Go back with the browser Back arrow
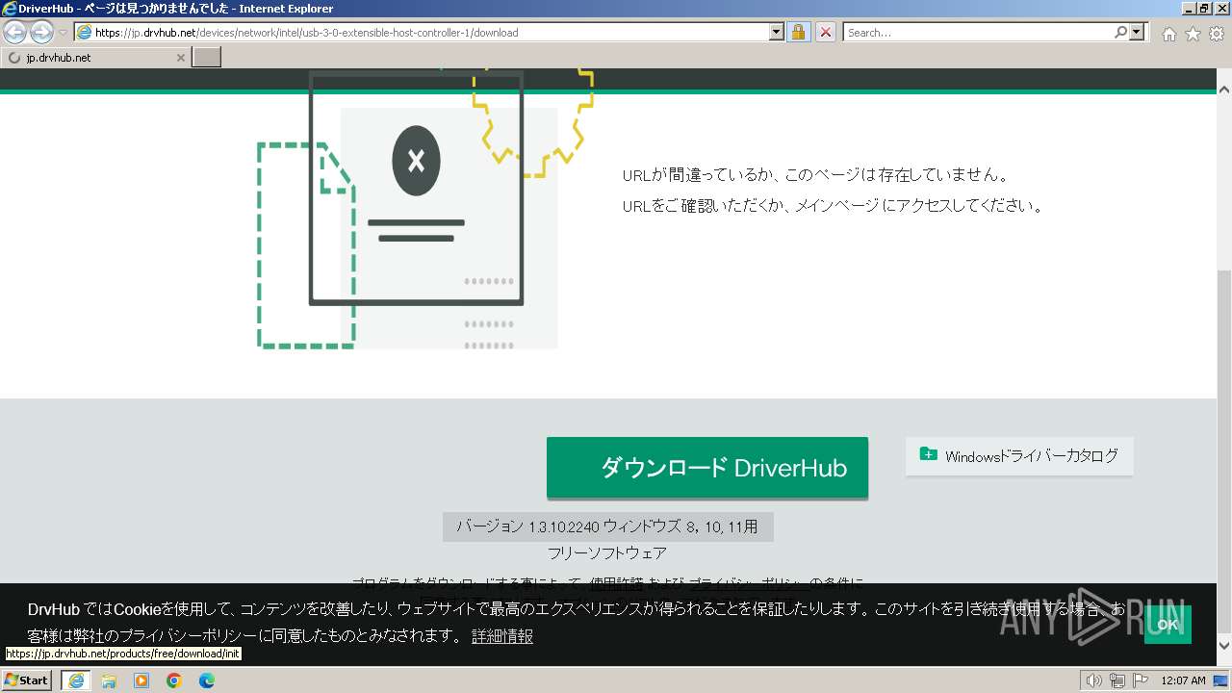Screen dimensions: 1232x693 tap(15, 32)
